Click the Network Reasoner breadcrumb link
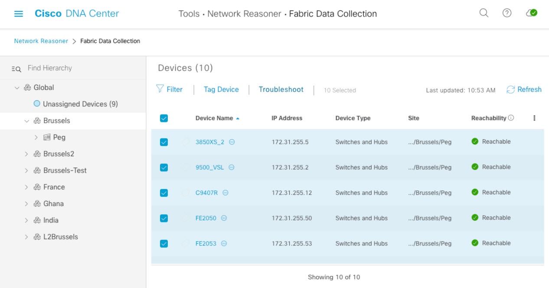Viewport: 549px width, 288px height. (41, 41)
